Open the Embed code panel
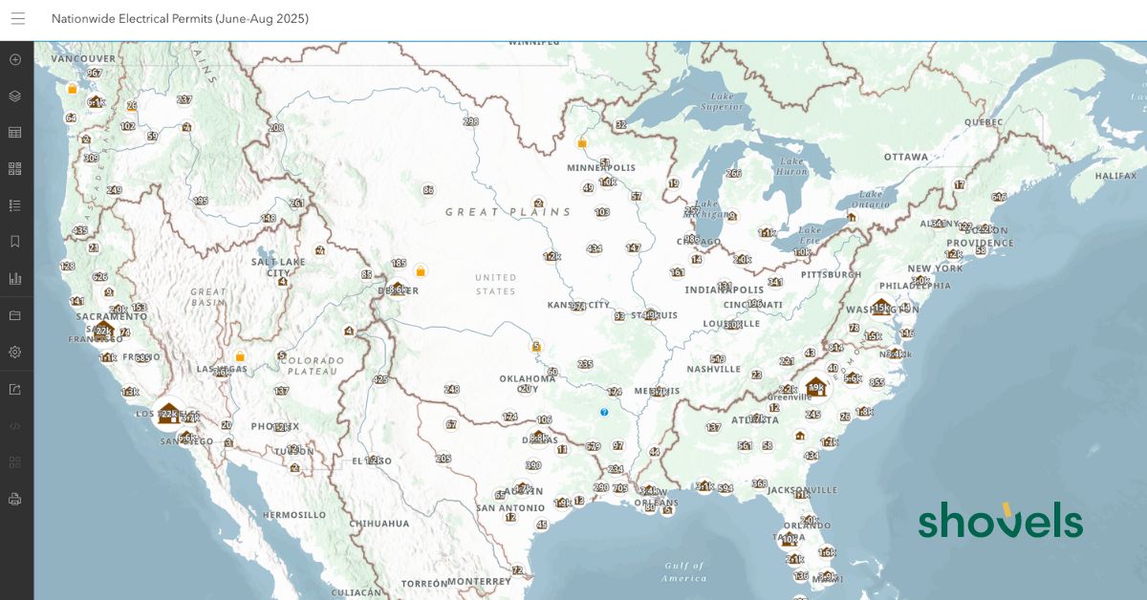Screen dimensions: 1147x600 point(14,427)
